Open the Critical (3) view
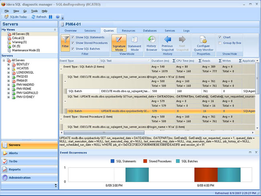Image resolution: width=261 pixels, height=196 pixels. (18, 38)
